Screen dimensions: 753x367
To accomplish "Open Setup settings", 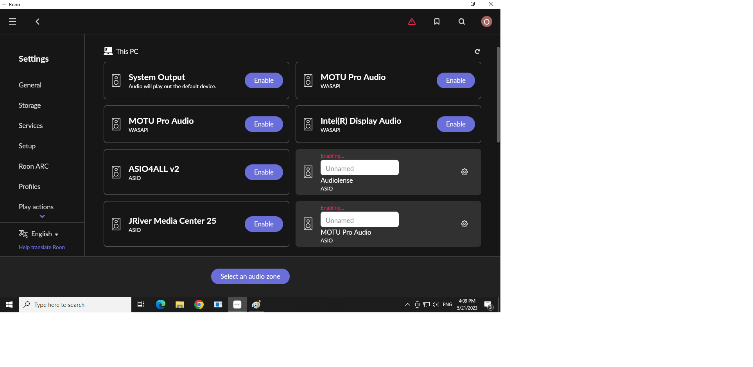I will point(27,146).
